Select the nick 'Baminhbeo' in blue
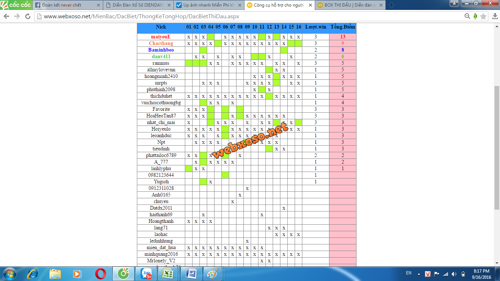The image size is (500, 281). click(161, 50)
